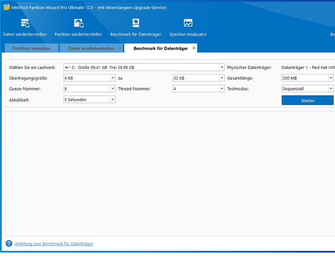Expand the Queue-Nummer dropdown
Image resolution: width=335 pixels, height=274 pixels.
pyautogui.click(x=113, y=89)
